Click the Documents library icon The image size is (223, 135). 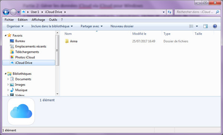[12, 79]
